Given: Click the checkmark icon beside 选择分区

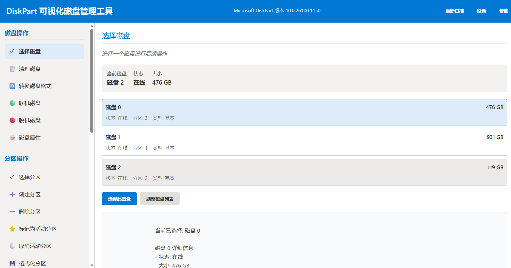Looking at the screenshot, I should (12, 177).
